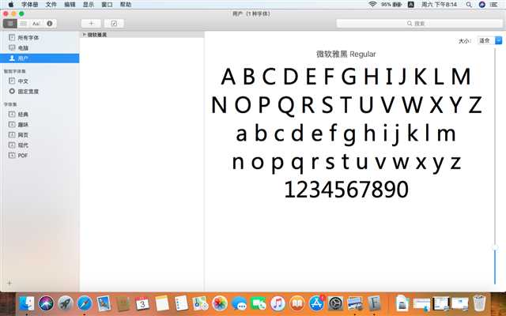The image size is (506, 316).
Task: Launch Siri from the Dock
Action: tap(46, 303)
